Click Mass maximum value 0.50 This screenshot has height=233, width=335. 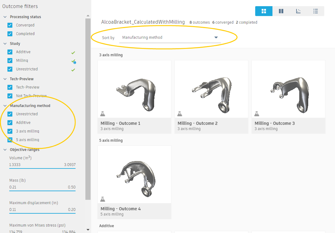(72, 187)
